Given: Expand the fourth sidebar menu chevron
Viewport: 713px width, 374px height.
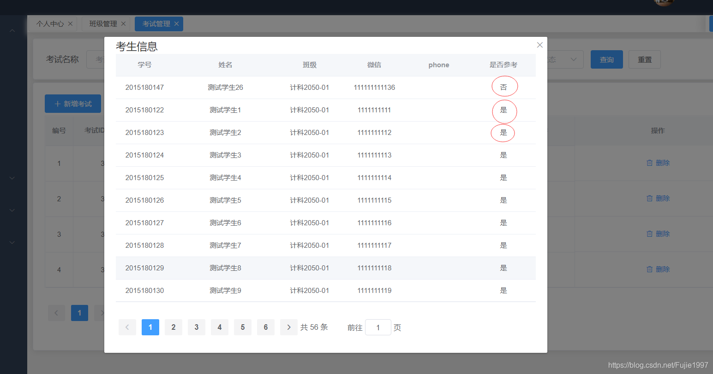Looking at the screenshot, I should (12, 242).
